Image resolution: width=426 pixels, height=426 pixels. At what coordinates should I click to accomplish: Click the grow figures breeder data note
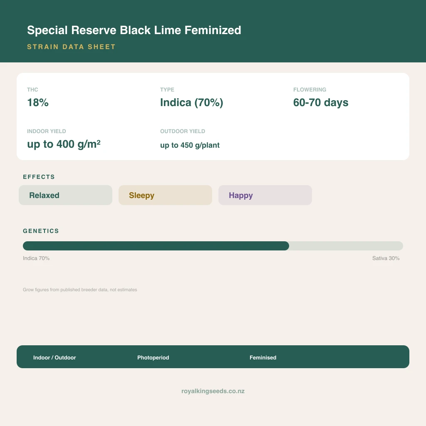point(80,290)
